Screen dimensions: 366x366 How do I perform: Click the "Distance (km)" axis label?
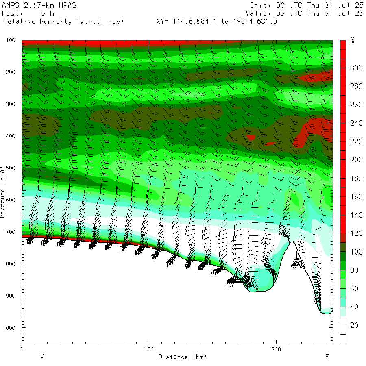click(183, 357)
